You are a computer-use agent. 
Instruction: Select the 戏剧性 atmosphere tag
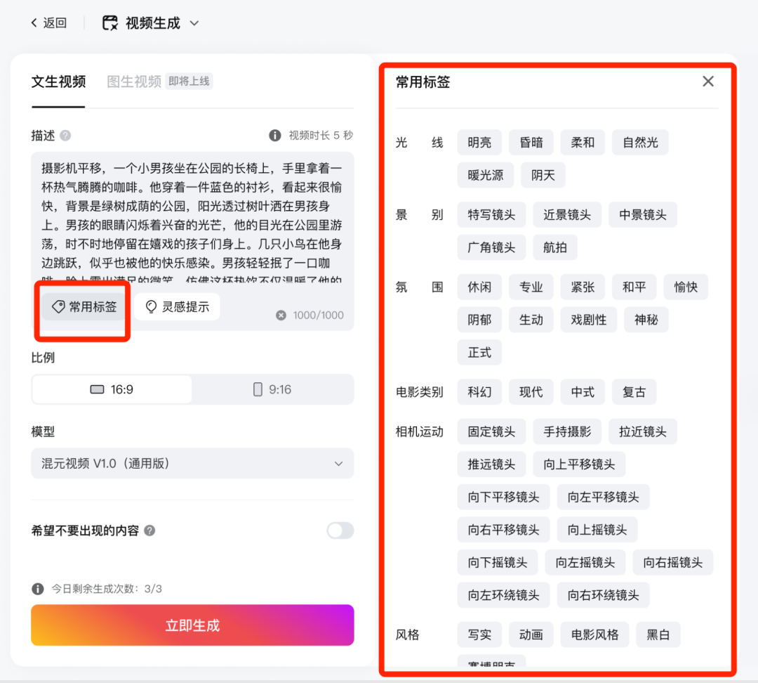click(x=589, y=320)
